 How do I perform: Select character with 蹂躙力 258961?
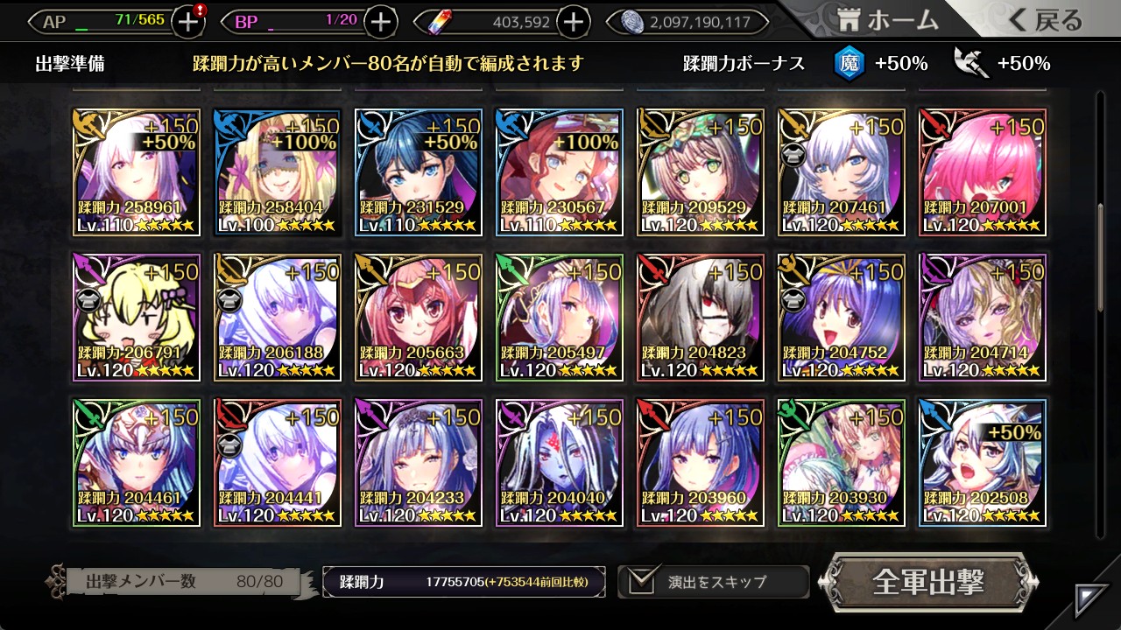tap(137, 172)
